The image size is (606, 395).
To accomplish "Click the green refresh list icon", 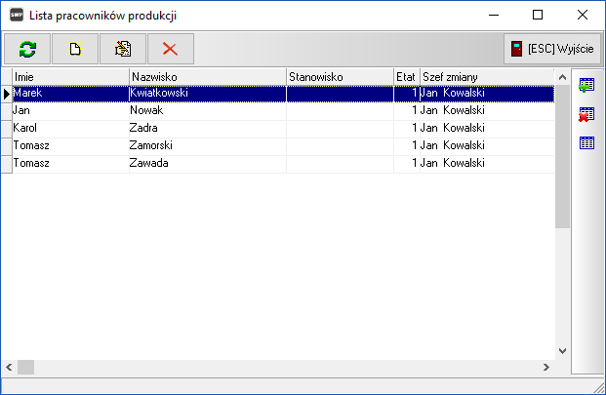I will pos(27,49).
